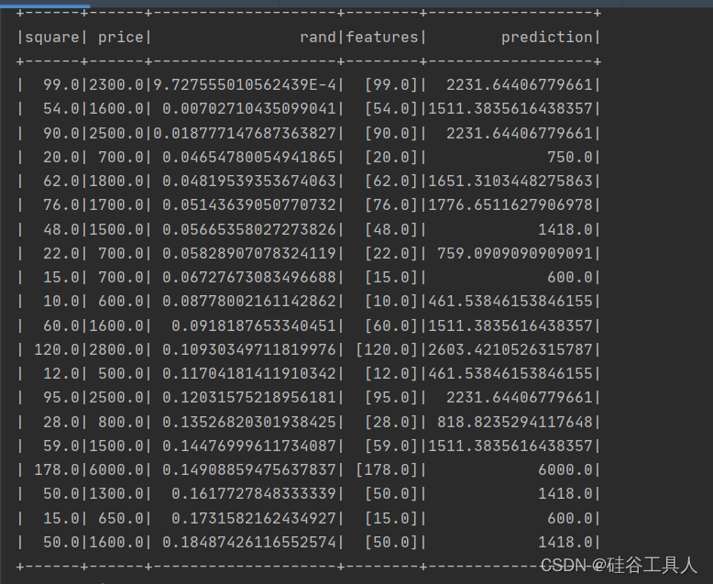
Task: Select the square value 95.0
Action: tap(61, 398)
